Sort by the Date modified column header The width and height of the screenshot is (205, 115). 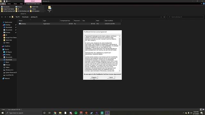click(112, 20)
